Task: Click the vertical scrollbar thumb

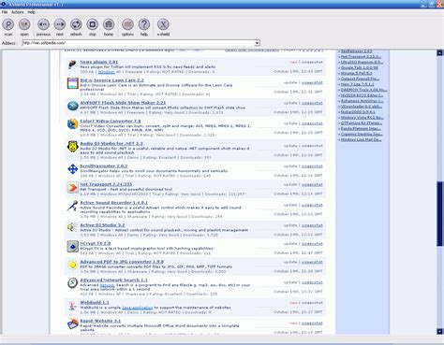Action: pyautogui.click(x=439, y=214)
